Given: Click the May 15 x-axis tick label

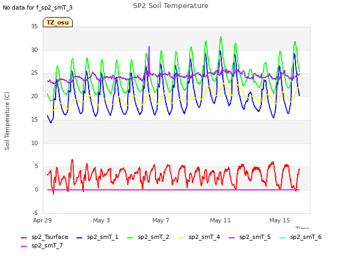Looking at the screenshot, I should tap(279, 220).
